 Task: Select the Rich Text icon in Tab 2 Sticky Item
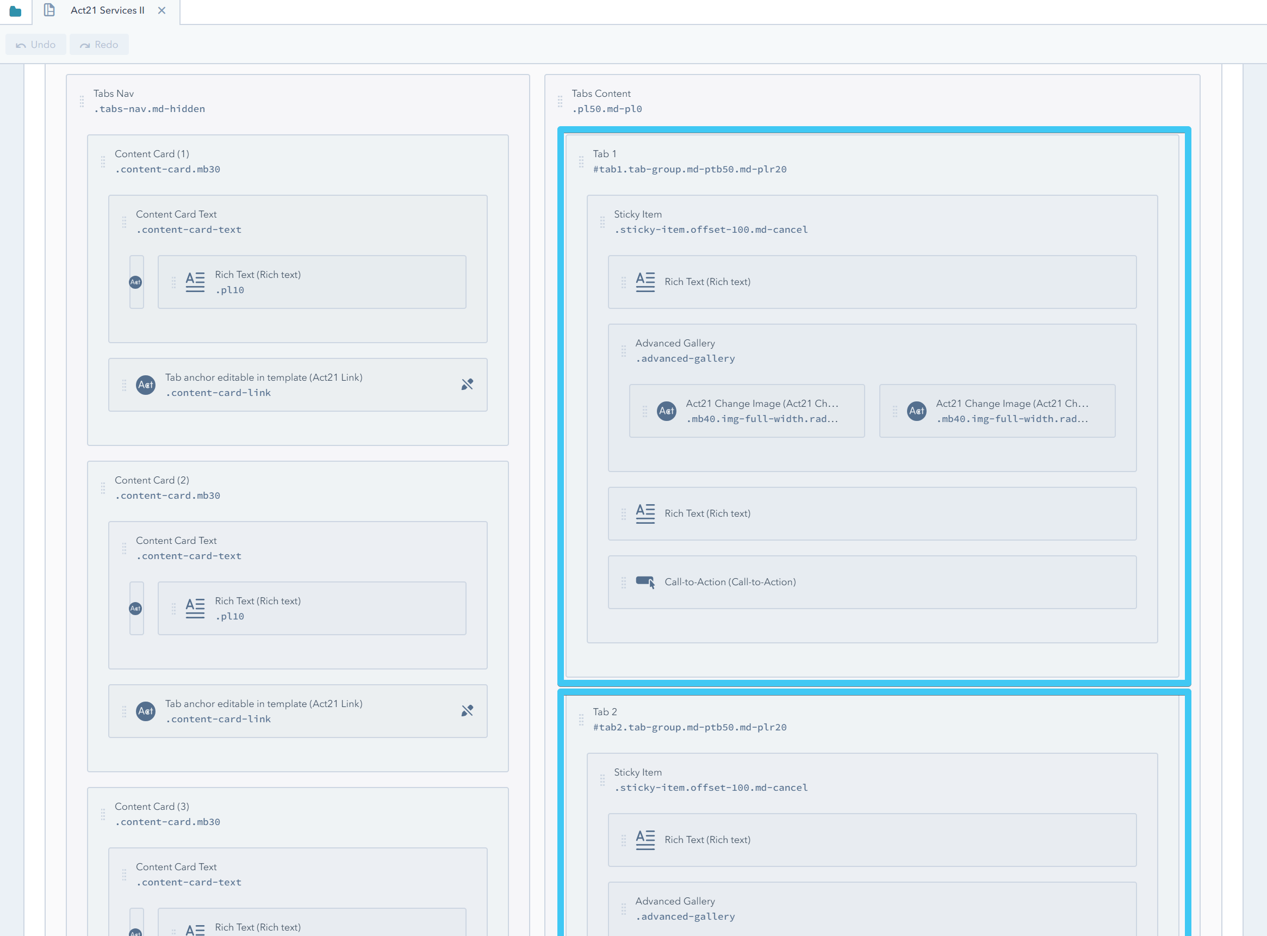644,840
